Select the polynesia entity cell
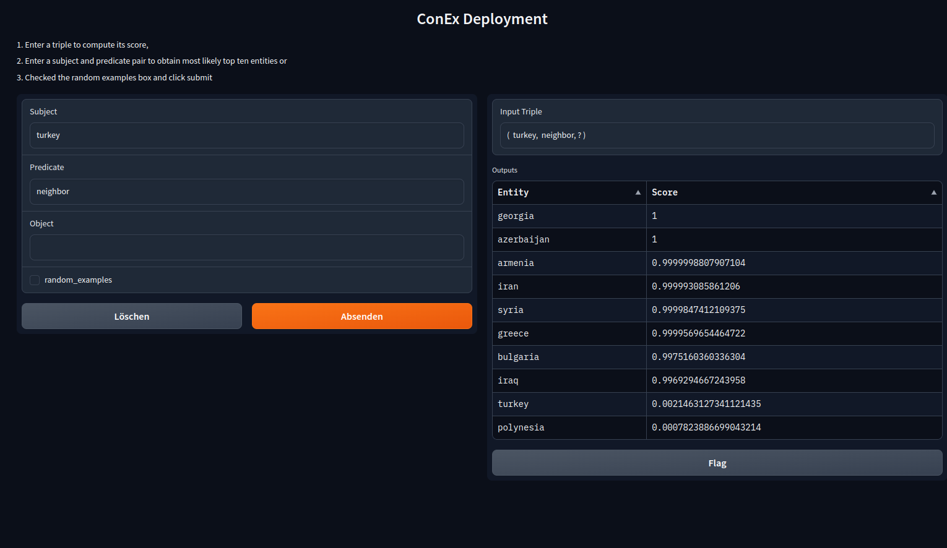947x548 pixels. click(x=569, y=427)
